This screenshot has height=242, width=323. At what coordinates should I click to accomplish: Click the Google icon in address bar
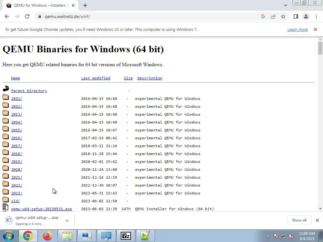coord(263,16)
